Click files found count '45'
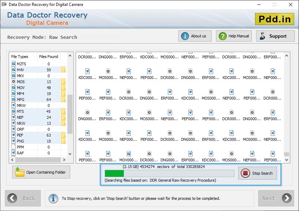This screenshot has height=211, width=299. [x=48, y=111]
